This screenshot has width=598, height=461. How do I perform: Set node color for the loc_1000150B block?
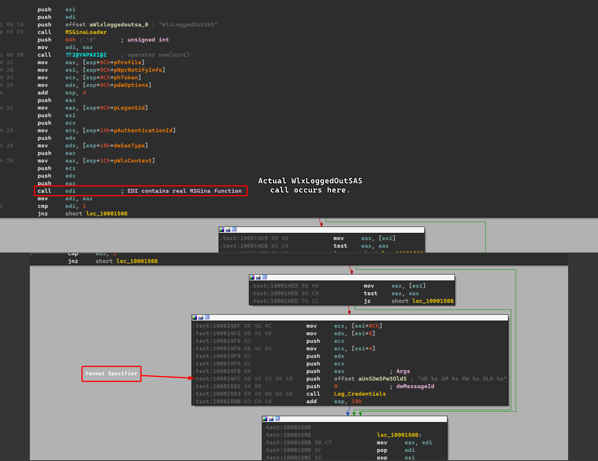tap(265, 419)
